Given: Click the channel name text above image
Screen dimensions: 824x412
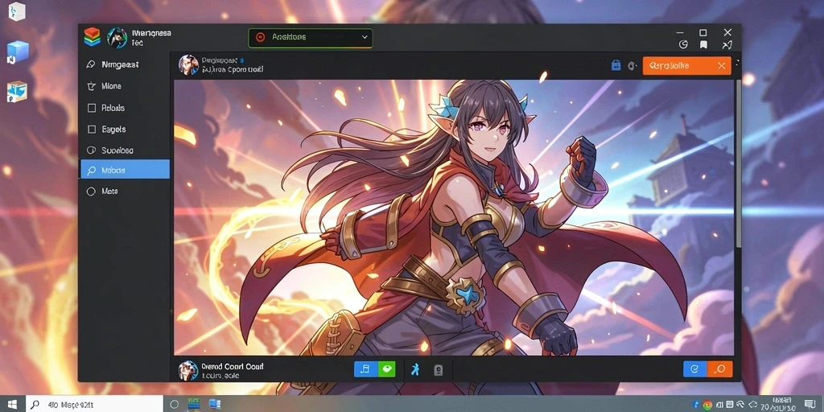Looking at the screenshot, I should click(219, 60).
